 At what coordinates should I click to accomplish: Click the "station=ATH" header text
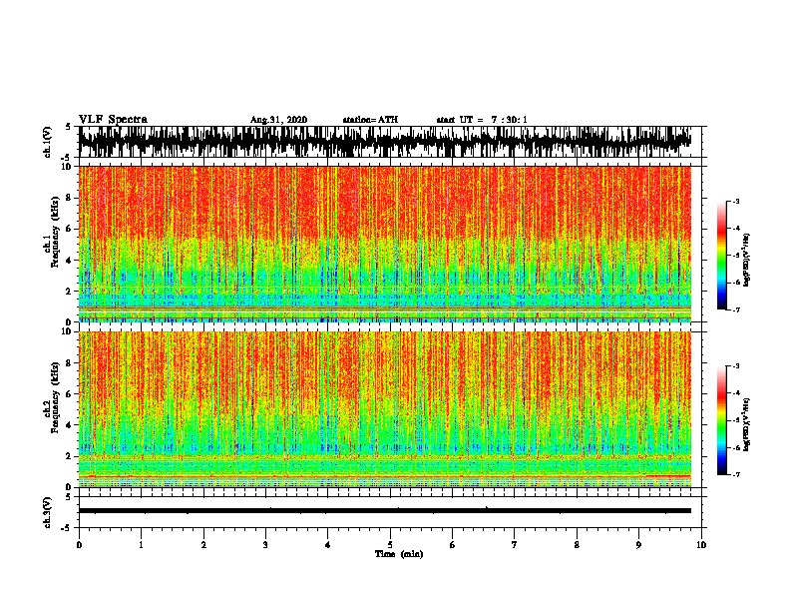click(x=370, y=120)
